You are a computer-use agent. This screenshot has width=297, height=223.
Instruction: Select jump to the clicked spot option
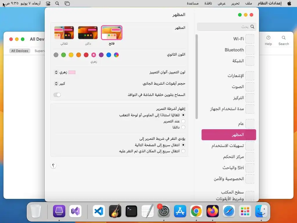click(183, 151)
